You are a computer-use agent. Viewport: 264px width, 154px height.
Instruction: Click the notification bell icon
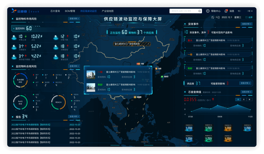click(x=226, y=11)
